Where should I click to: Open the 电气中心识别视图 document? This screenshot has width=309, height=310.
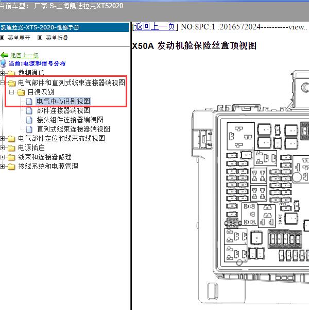point(63,101)
